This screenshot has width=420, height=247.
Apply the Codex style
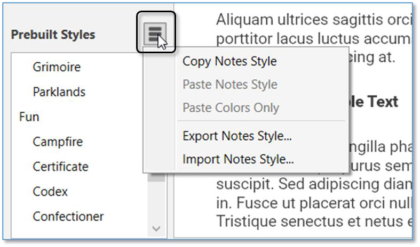point(50,191)
